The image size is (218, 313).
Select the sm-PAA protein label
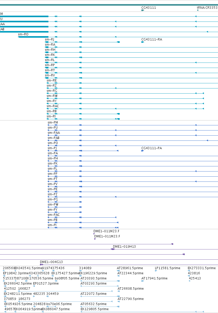tap(54, 133)
